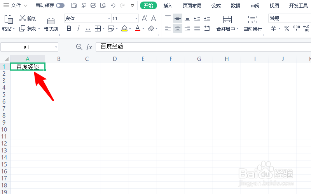Decrease font size with A- icon
The width and height of the screenshot is (311, 194).
154,18
